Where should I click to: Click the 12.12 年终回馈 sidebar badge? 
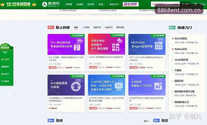coord(6,47)
